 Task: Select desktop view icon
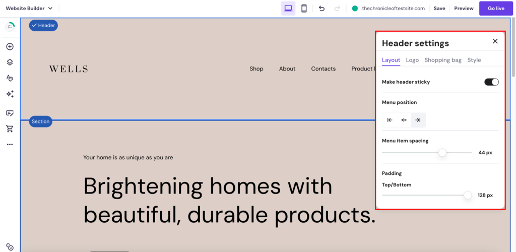(x=288, y=9)
